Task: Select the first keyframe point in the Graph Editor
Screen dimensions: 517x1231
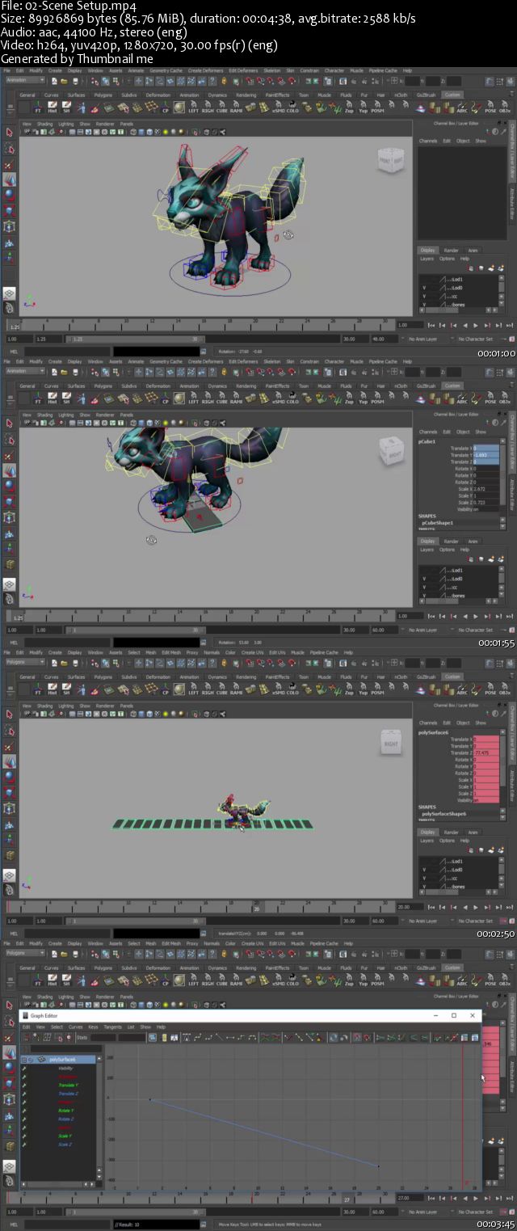Action: [x=150, y=1099]
